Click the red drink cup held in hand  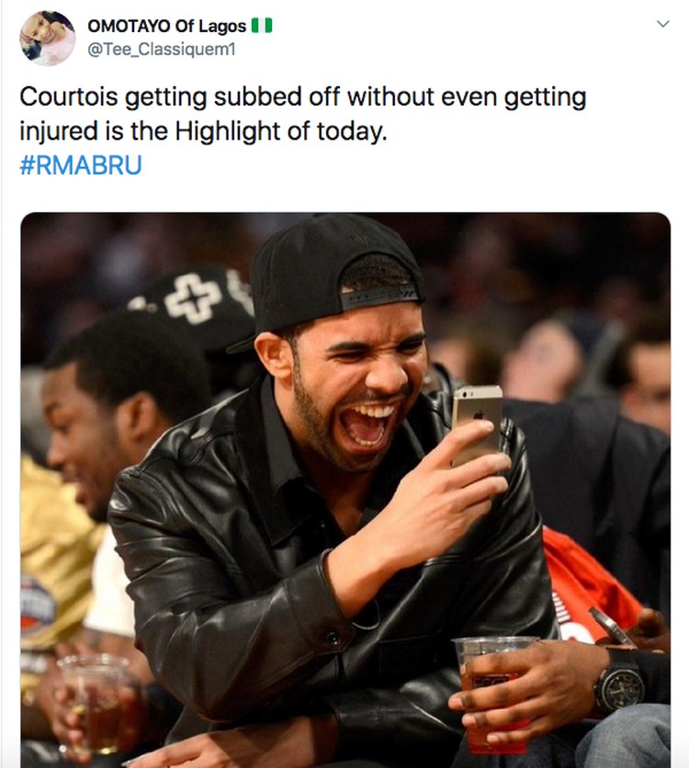tap(492, 695)
